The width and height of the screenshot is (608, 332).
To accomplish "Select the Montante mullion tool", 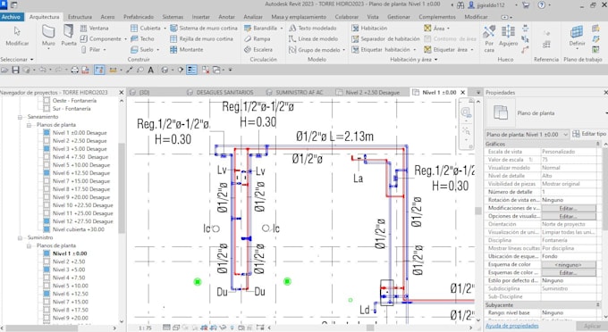I will coord(187,49).
